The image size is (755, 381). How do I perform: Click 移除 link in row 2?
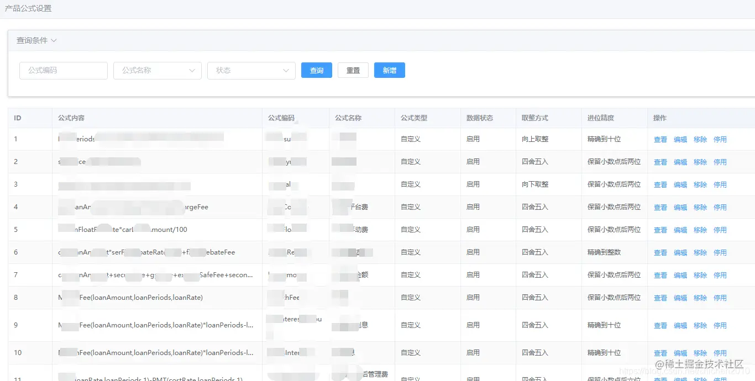pyautogui.click(x=700, y=162)
